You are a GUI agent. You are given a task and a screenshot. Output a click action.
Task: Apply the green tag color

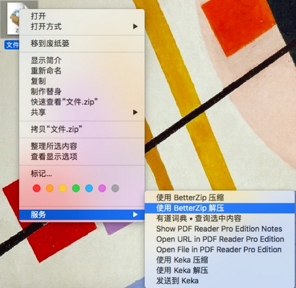(x=76, y=188)
